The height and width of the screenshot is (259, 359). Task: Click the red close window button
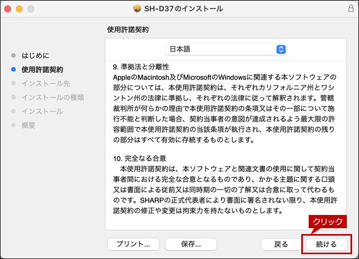coord(8,9)
